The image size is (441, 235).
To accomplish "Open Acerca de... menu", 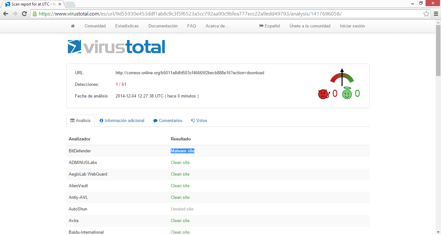I will point(217,26).
